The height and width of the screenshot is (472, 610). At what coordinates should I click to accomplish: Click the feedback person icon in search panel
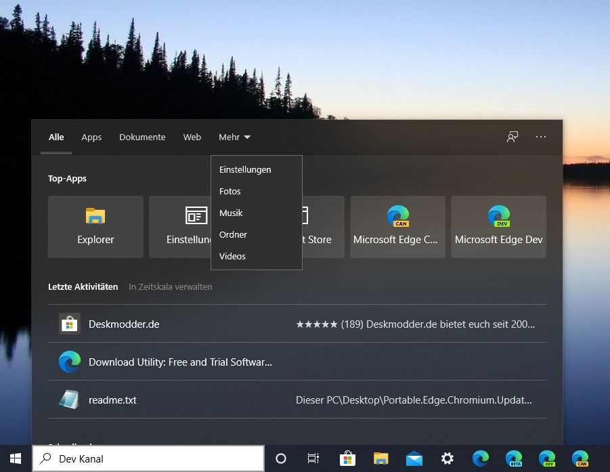pos(513,137)
